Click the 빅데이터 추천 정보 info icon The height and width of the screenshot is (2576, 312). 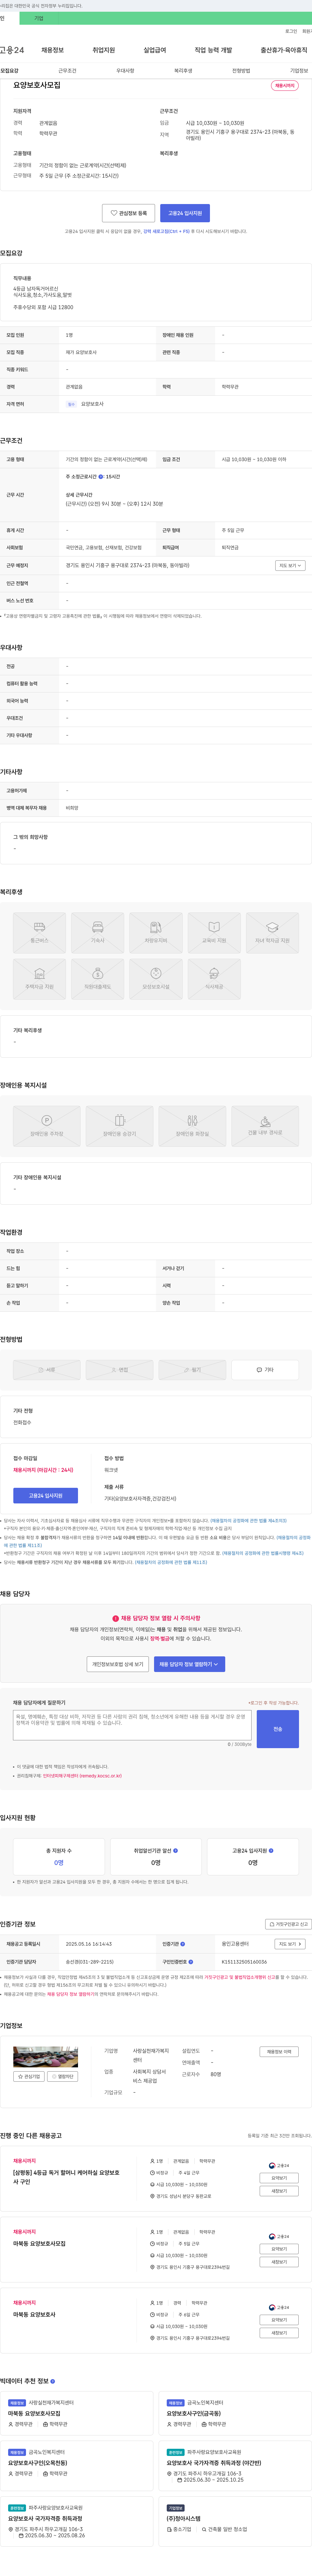point(53,2381)
